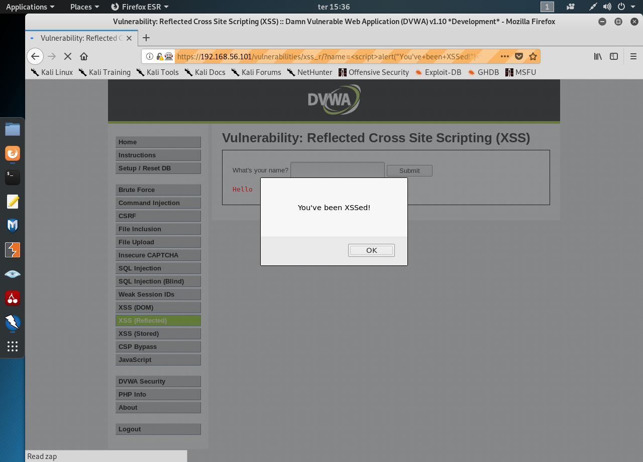Open Setup / Reset DB page
The width and height of the screenshot is (643, 462).
coord(158,168)
